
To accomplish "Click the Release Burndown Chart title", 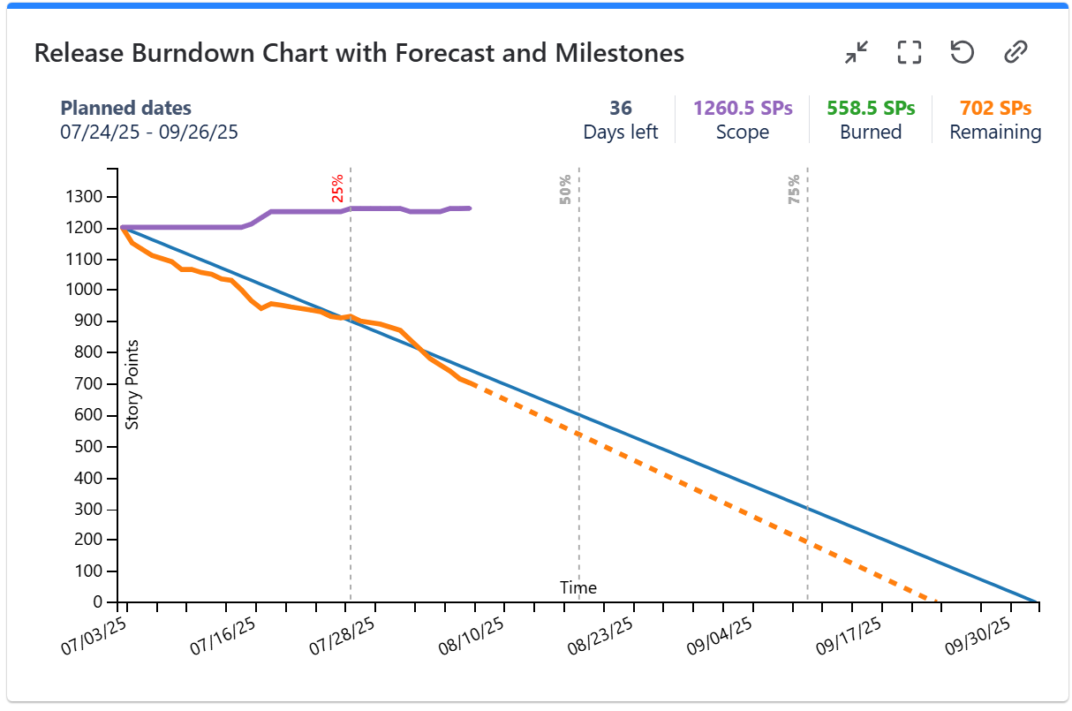I will click(359, 53).
